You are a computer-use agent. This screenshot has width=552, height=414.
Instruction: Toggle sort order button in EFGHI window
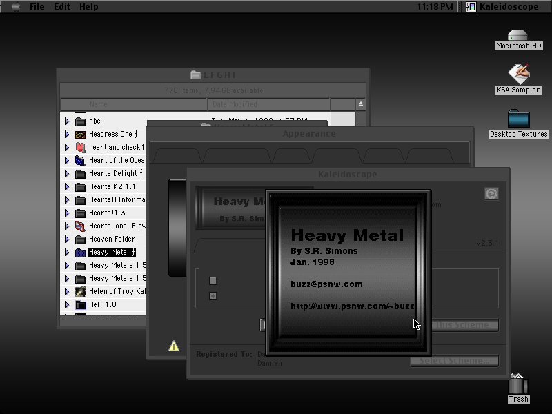coord(360,104)
